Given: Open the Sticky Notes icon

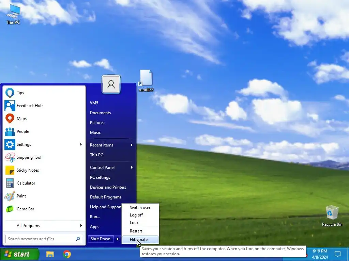Looking at the screenshot, I should [10, 170].
